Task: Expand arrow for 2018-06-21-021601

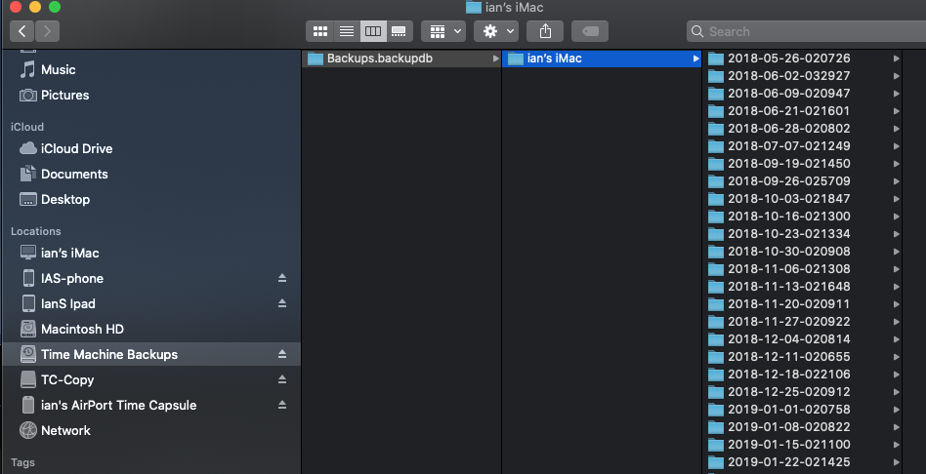Action: coord(897,111)
